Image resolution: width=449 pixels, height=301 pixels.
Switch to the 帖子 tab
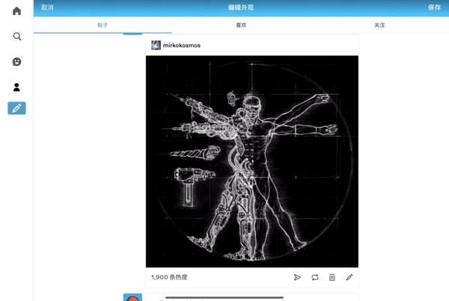click(x=103, y=25)
